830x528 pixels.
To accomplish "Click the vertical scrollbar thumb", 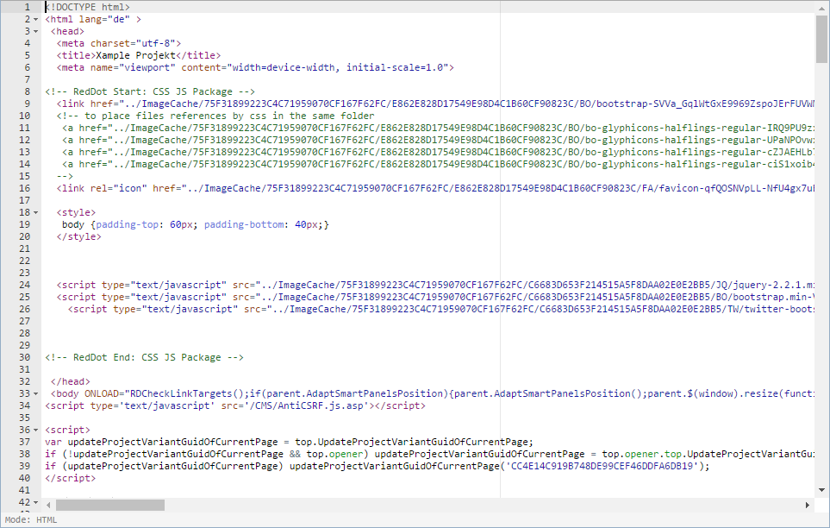I will coord(821,39).
